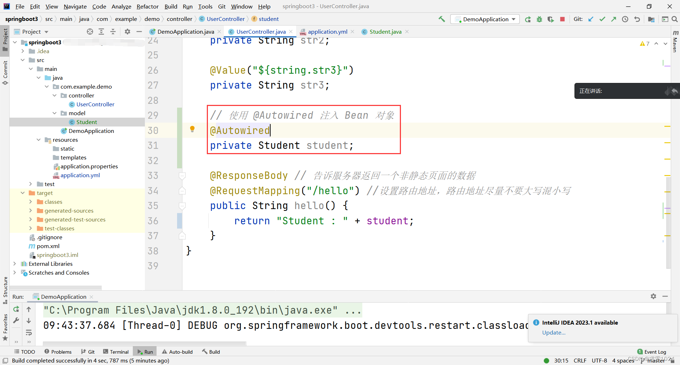680x365 pixels.
Task: Expand the test folder
Action: [30, 184]
